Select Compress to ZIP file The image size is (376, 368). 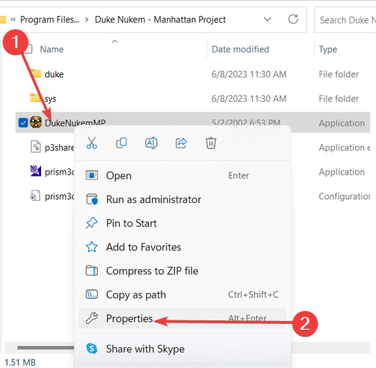click(x=183, y=271)
